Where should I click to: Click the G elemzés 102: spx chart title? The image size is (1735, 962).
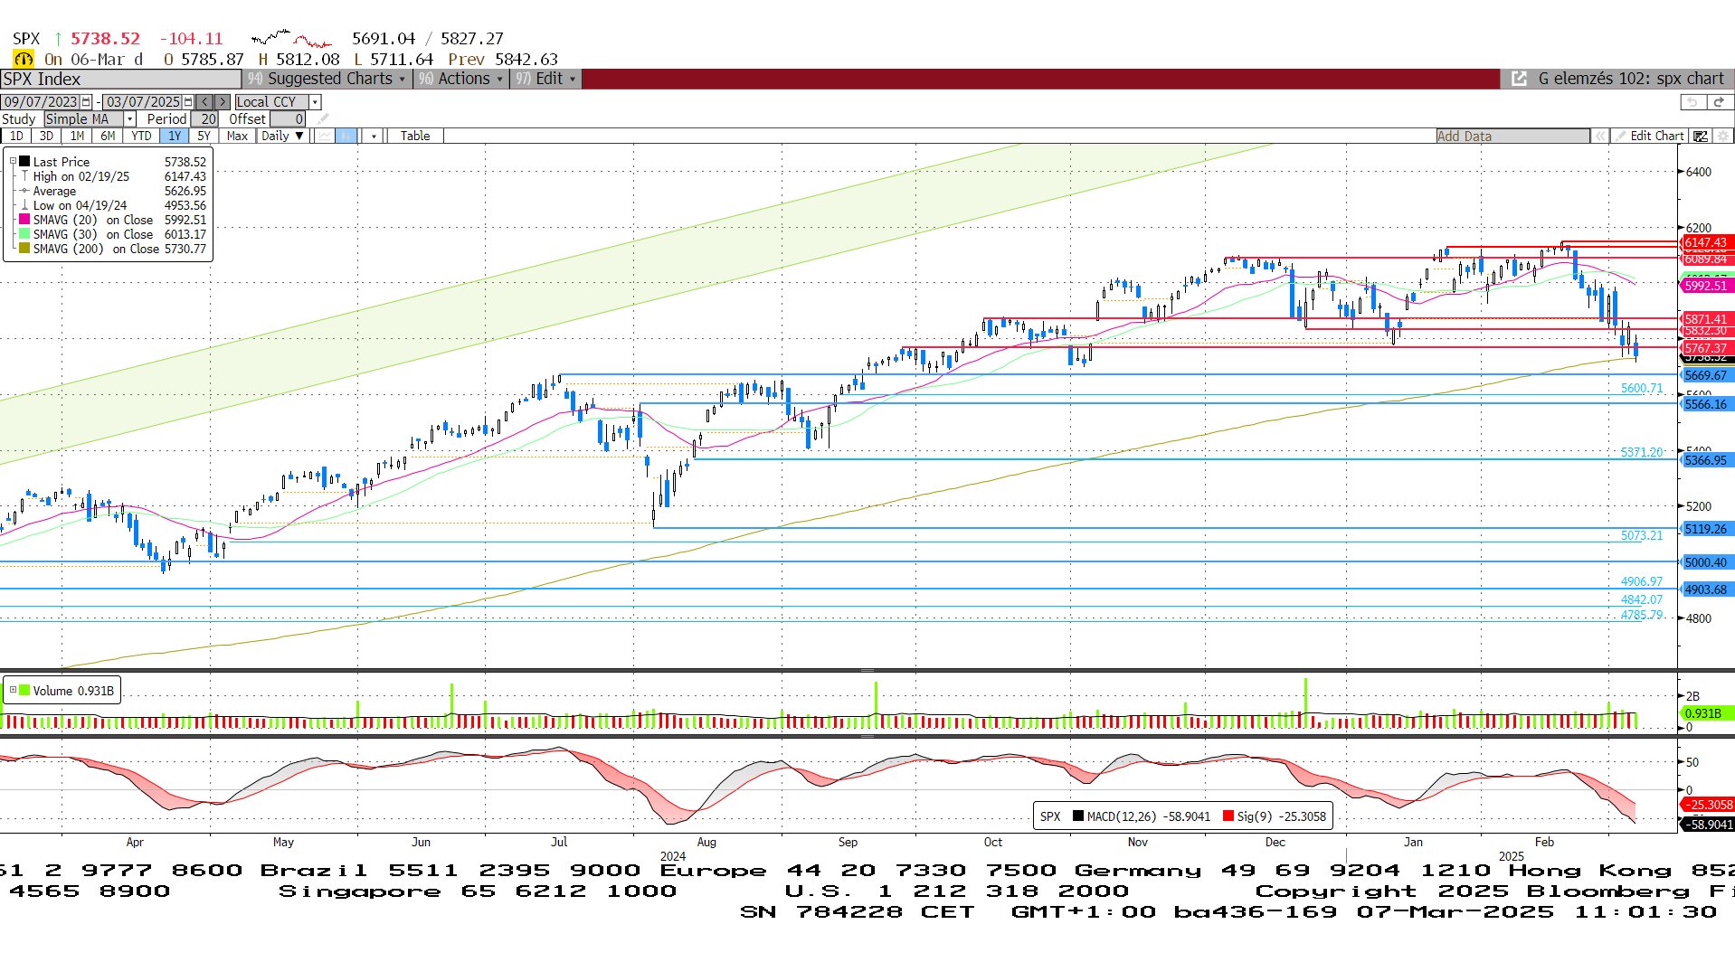[1631, 79]
